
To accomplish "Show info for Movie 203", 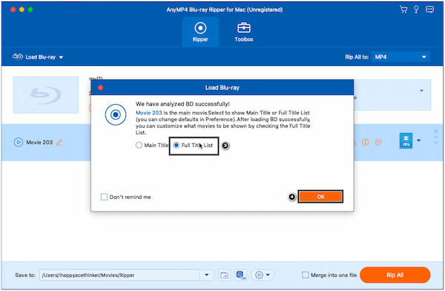I will coord(365,142).
